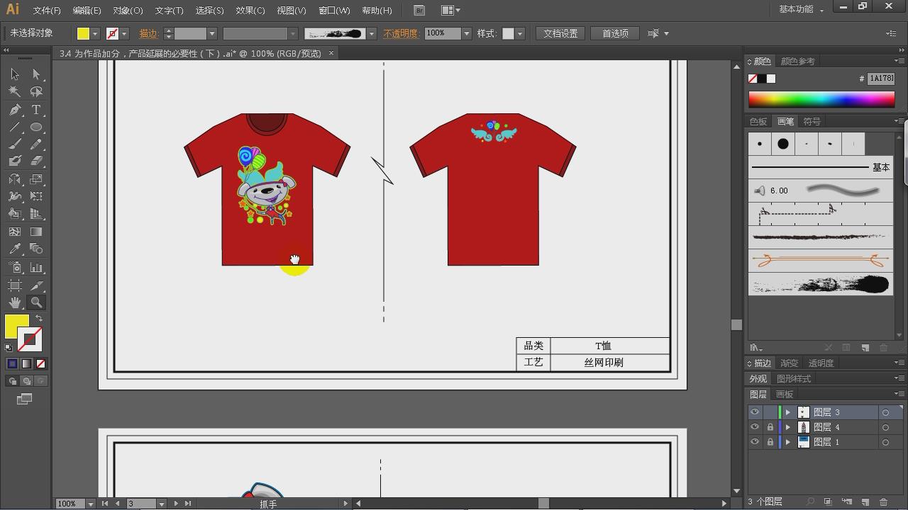This screenshot has width=908, height=510.
Task: Open the 文件(F) menu
Action: 47,11
